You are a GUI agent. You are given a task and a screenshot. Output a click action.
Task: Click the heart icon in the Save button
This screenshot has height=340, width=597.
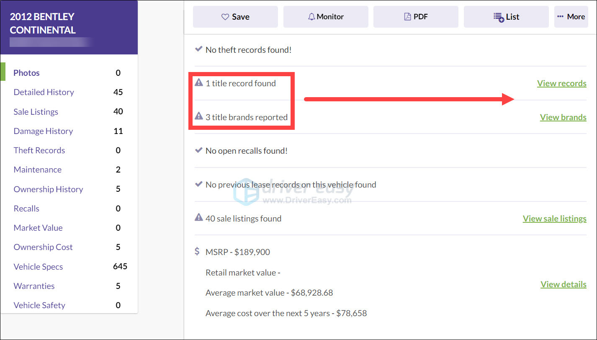(x=225, y=17)
